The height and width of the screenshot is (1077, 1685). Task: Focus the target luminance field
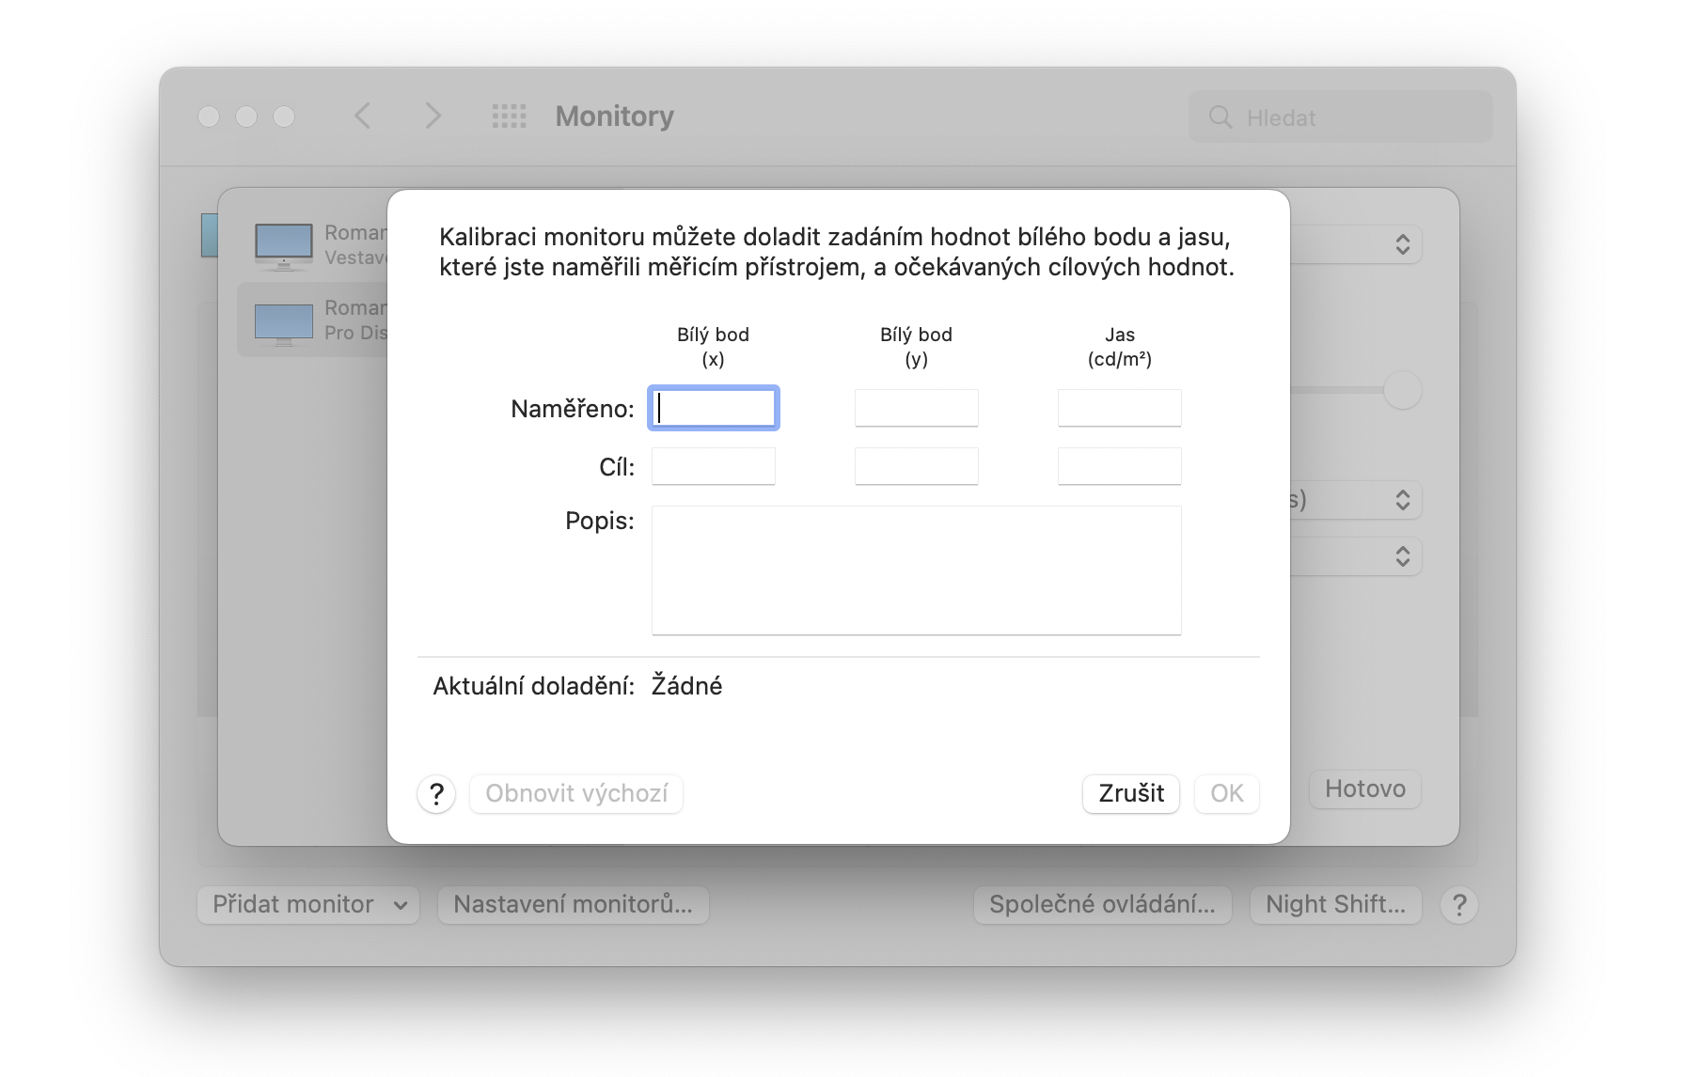(x=1120, y=466)
